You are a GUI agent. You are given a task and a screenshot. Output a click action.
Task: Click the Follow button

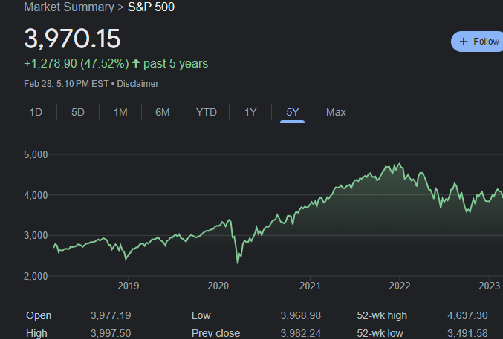[477, 42]
